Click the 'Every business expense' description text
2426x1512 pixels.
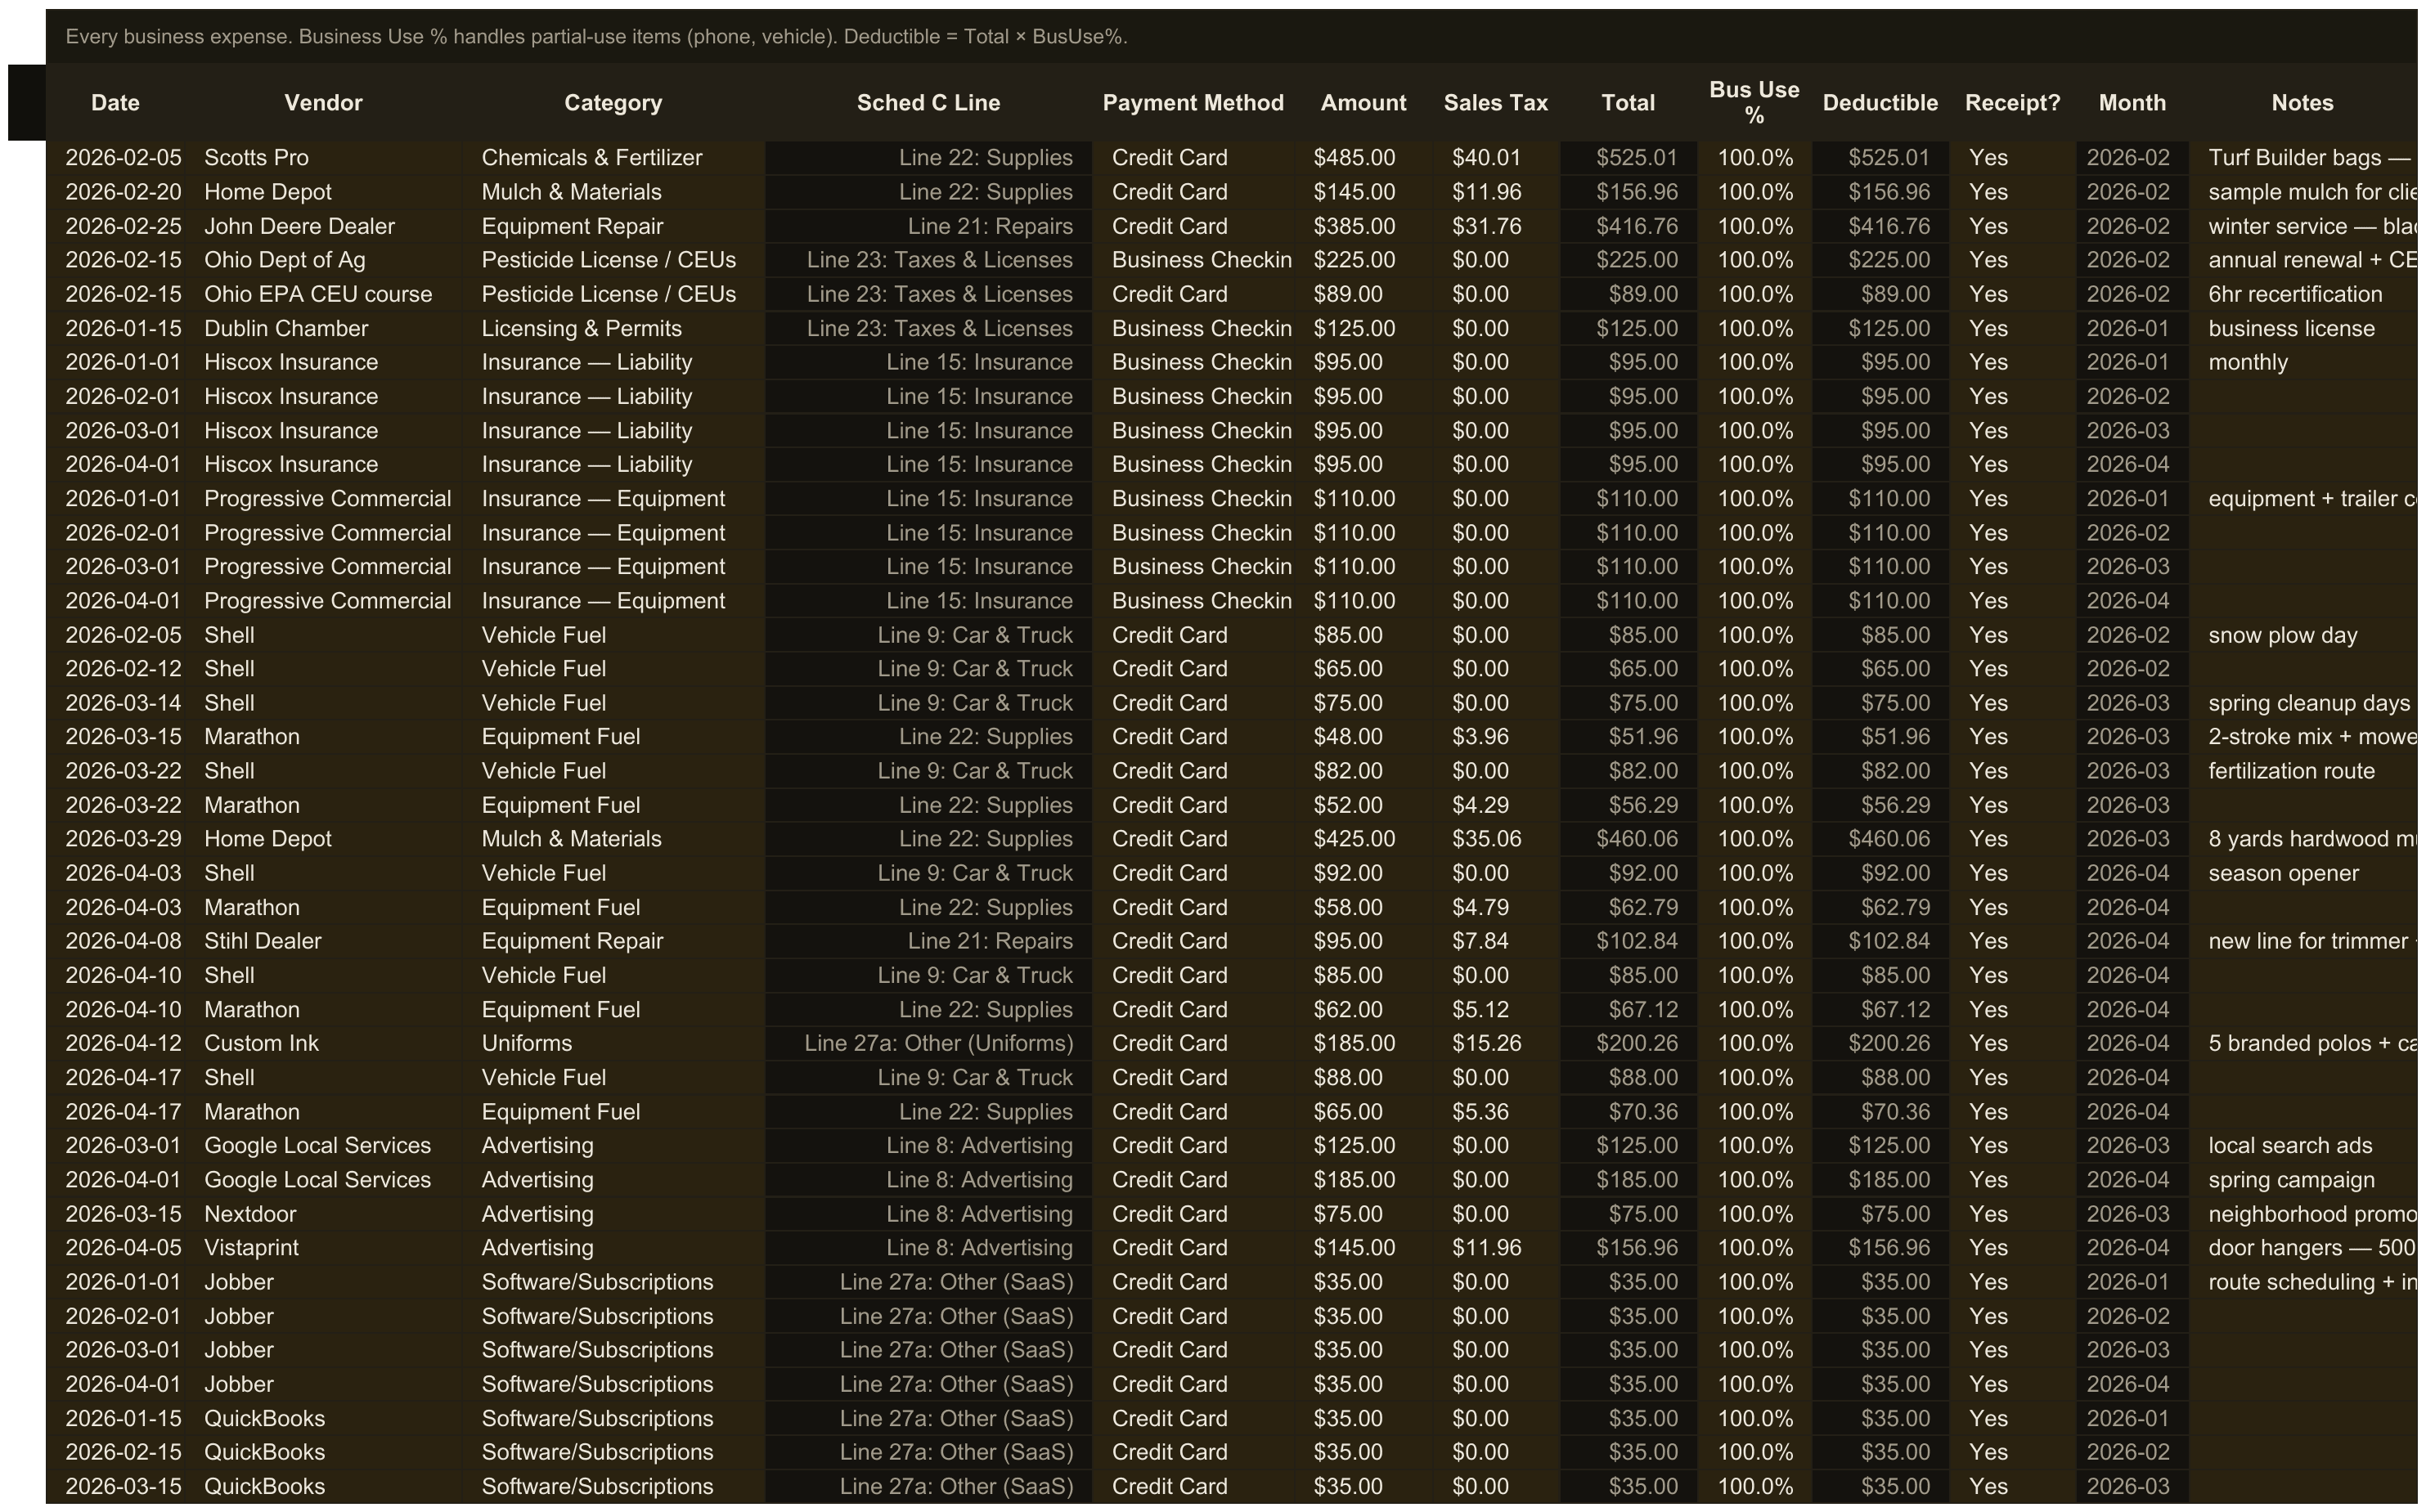[x=596, y=37]
